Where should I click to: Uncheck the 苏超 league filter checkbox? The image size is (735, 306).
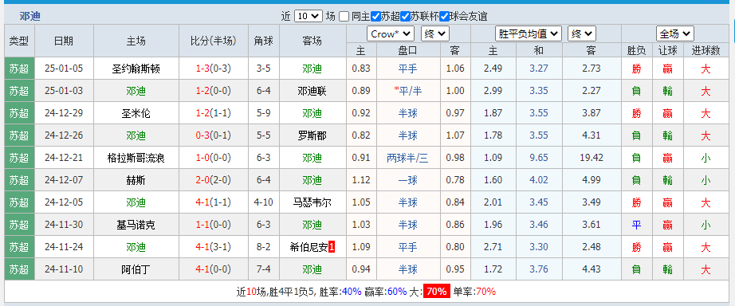[x=375, y=17]
